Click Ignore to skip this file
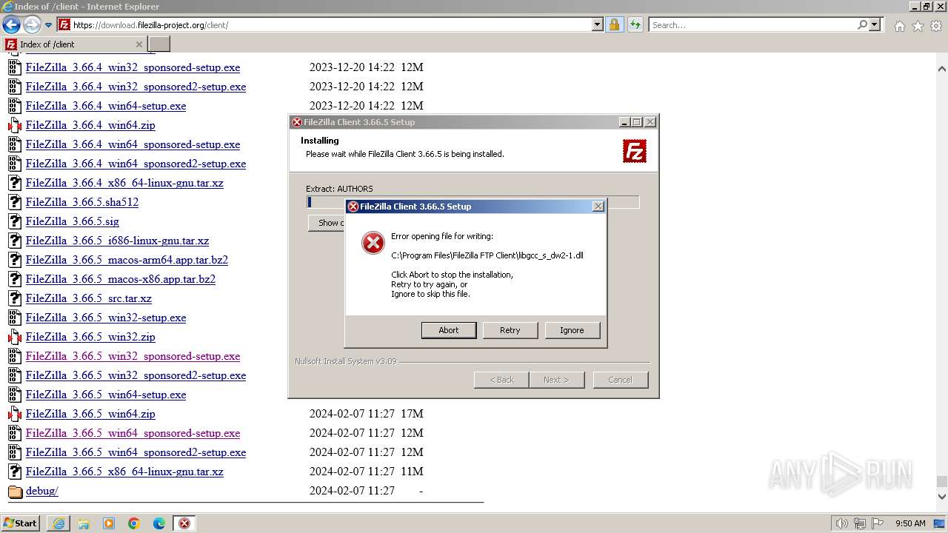The width and height of the screenshot is (948, 533). pyautogui.click(x=572, y=330)
